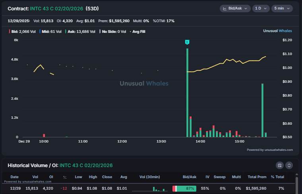Toggle the Ask volume legend item
The image size is (302, 194).
pos(80,32)
